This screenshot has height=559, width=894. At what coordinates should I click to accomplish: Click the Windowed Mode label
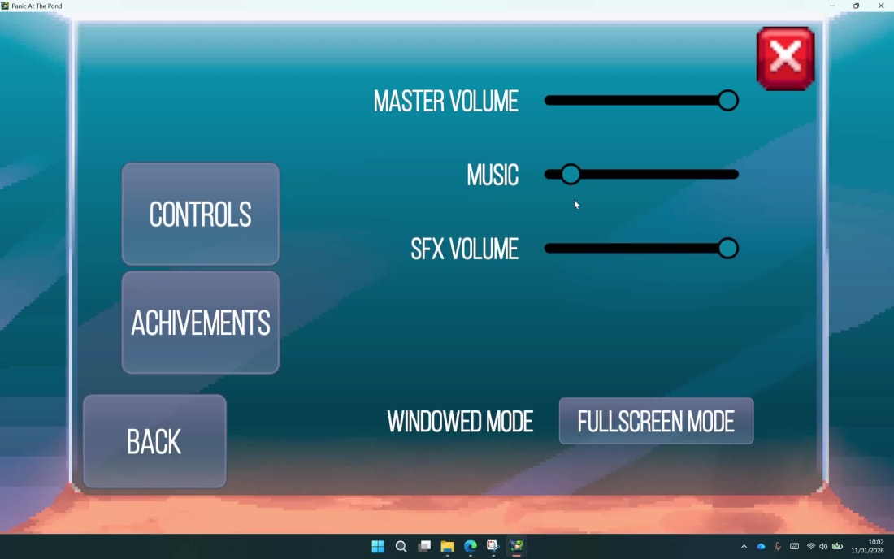(x=460, y=422)
